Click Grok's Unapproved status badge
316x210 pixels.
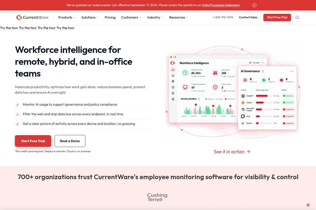pyautogui.click(x=288, y=116)
